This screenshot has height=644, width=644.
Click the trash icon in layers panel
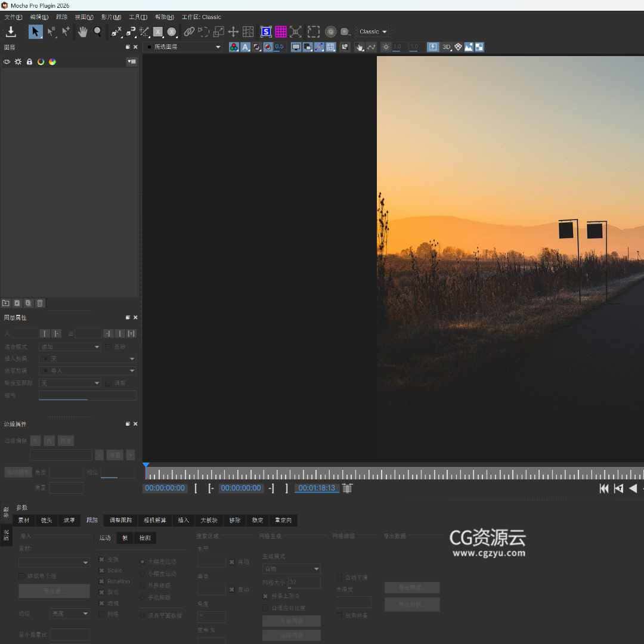click(40, 303)
